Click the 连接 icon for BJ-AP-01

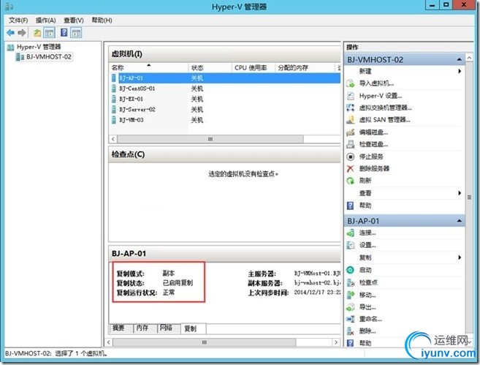tap(351, 233)
